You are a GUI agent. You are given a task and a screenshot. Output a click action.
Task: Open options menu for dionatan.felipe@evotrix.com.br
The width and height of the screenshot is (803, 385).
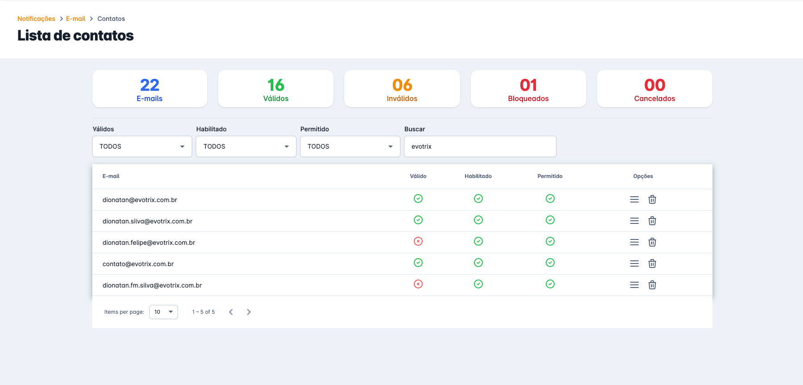(634, 242)
